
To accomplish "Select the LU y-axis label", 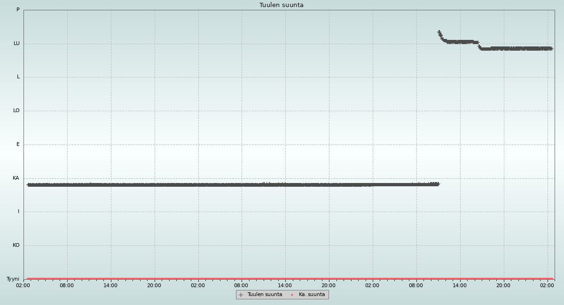I will point(16,44).
